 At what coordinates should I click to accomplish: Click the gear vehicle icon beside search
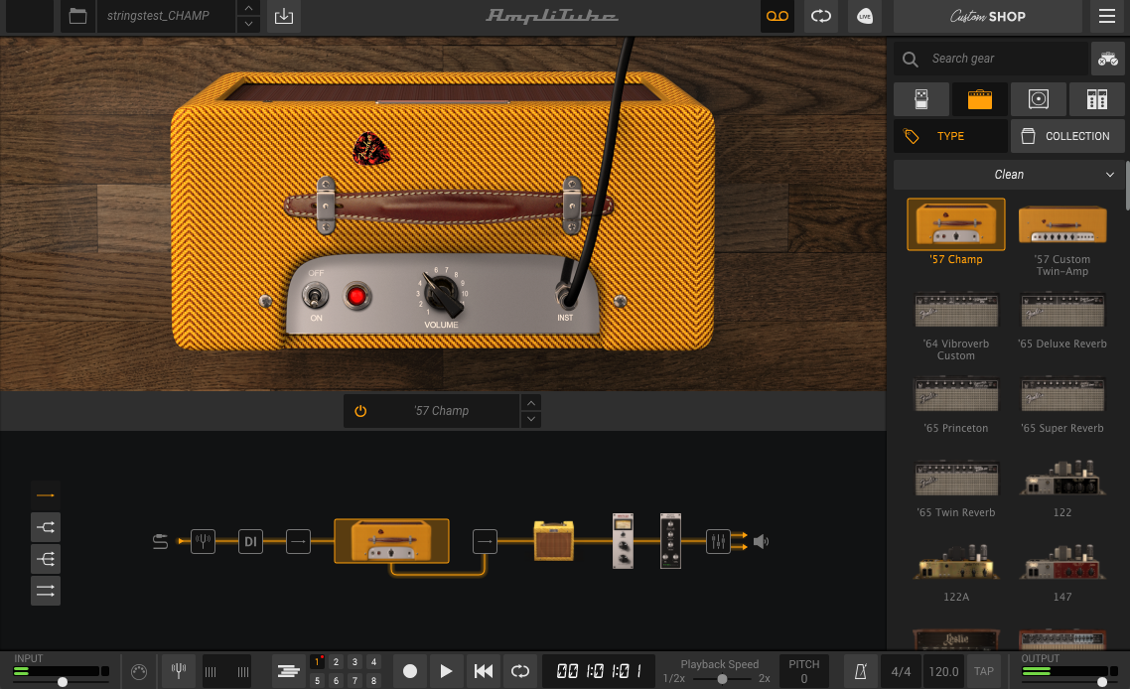(x=1108, y=59)
